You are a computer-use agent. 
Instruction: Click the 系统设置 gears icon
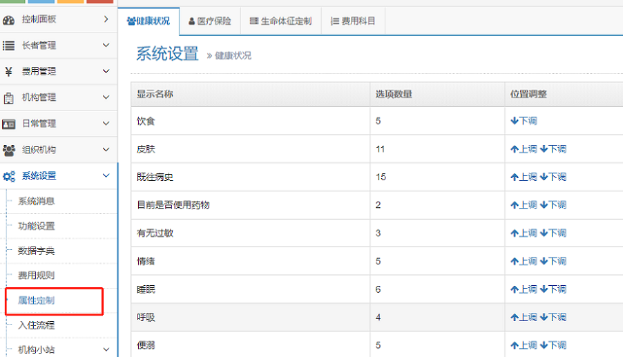pos(9,176)
